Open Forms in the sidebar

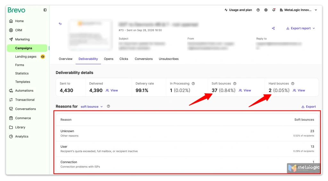[20, 65]
